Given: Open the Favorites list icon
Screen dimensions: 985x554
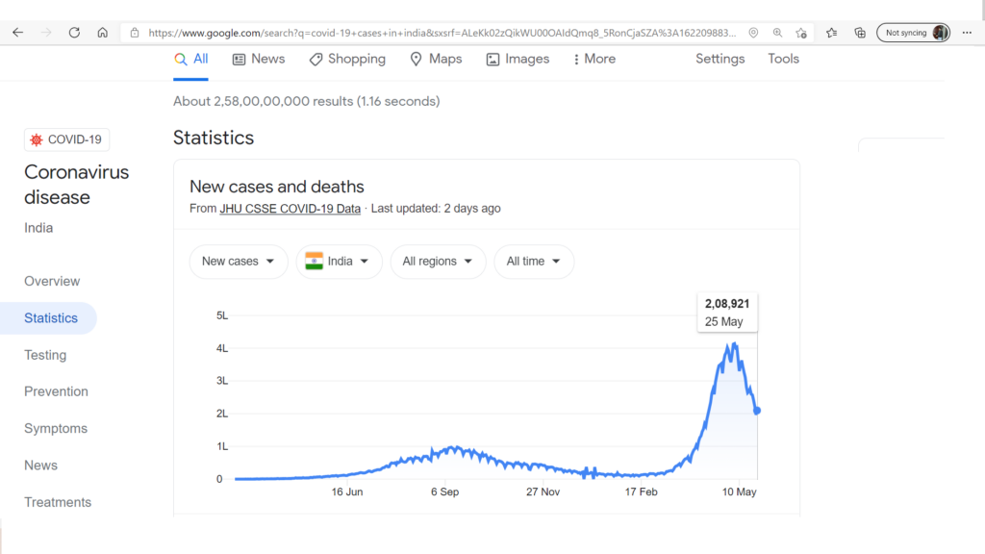Looking at the screenshot, I should 832,33.
